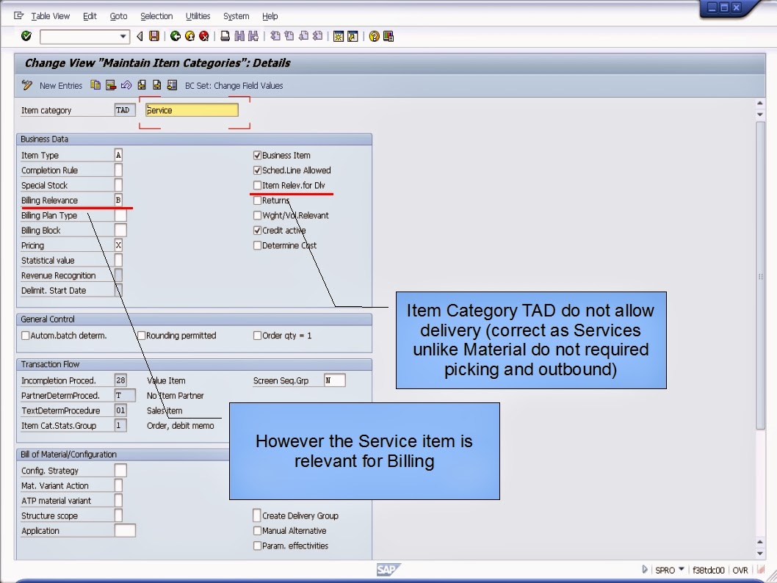Enable Autom.batch determ. checkbox

25,336
